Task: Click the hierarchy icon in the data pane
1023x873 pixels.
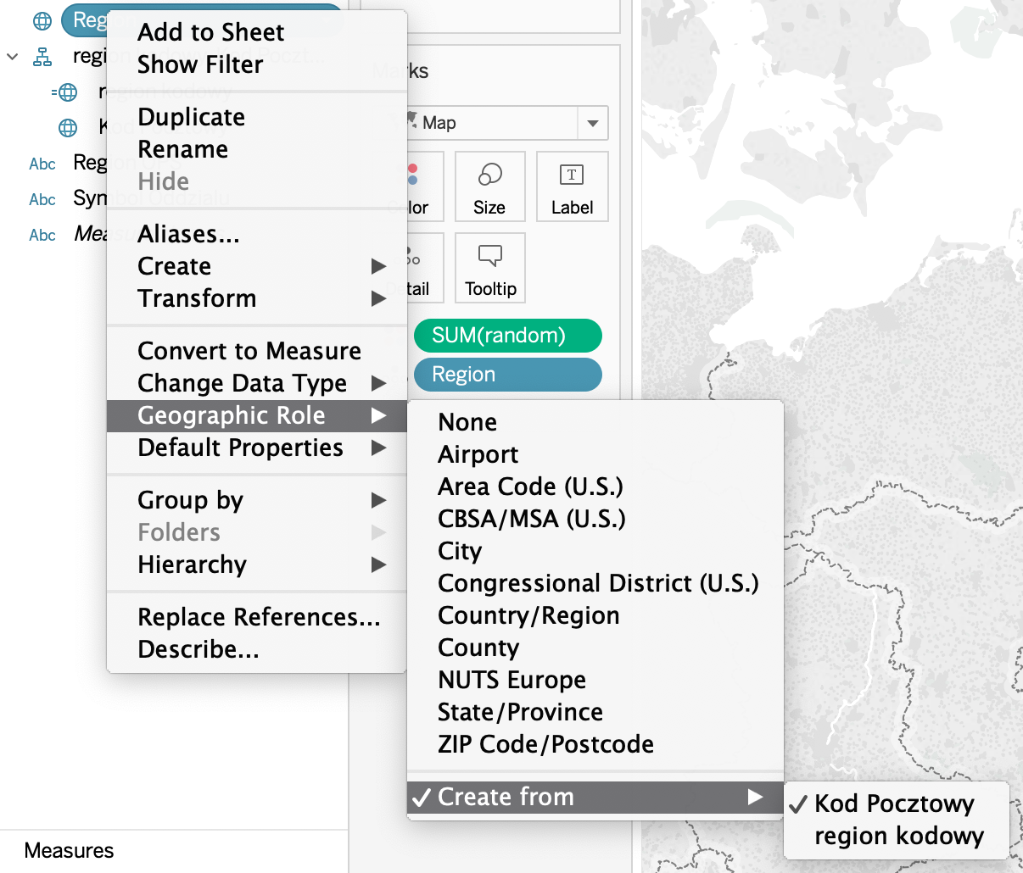Action: [x=42, y=57]
